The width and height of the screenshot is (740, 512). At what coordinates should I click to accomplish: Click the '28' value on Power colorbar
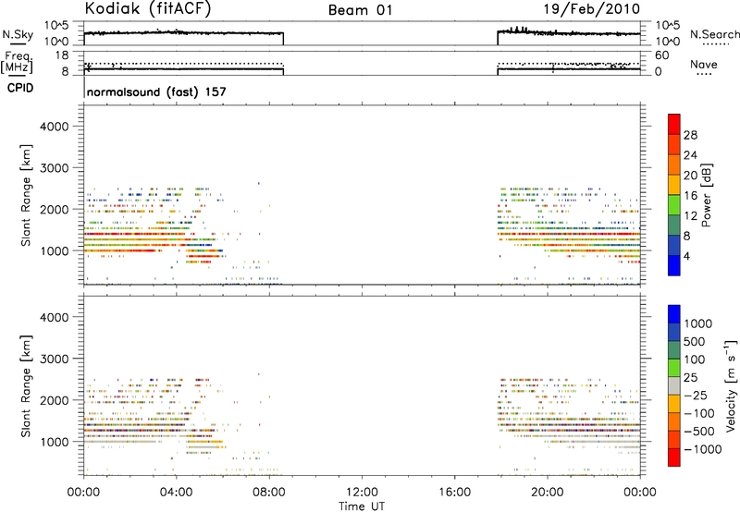690,135
